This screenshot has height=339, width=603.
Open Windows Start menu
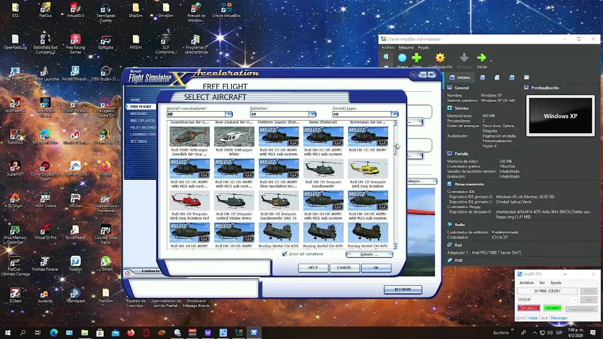point(8,333)
